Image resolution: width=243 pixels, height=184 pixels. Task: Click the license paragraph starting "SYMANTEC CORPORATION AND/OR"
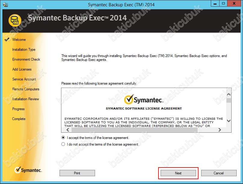pos(144,122)
